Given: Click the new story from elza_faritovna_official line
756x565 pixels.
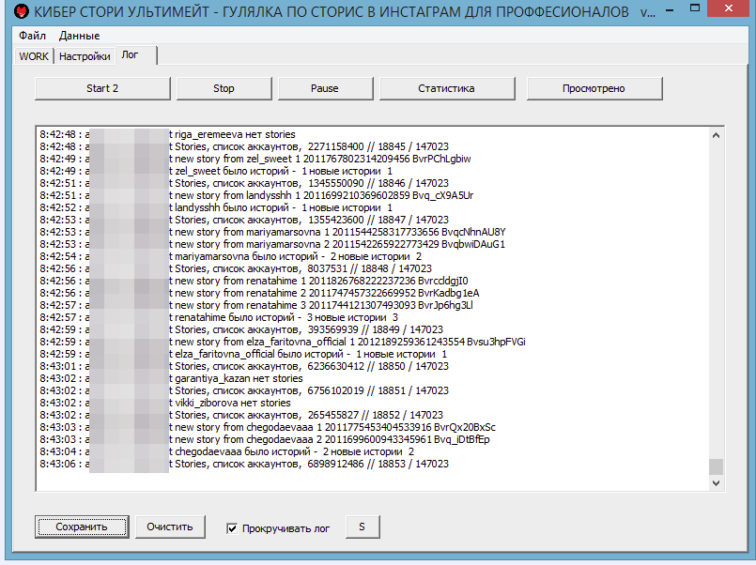Looking at the screenshot, I should 283,342.
